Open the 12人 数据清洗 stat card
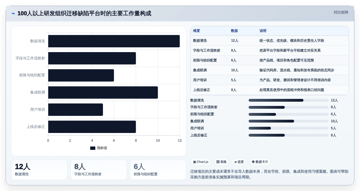360x191 pixels. (39, 170)
